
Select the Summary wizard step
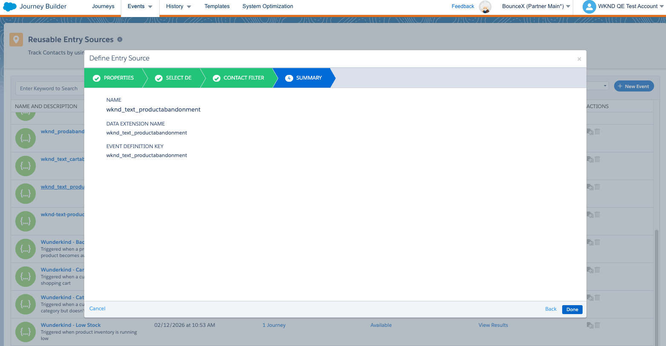303,78
